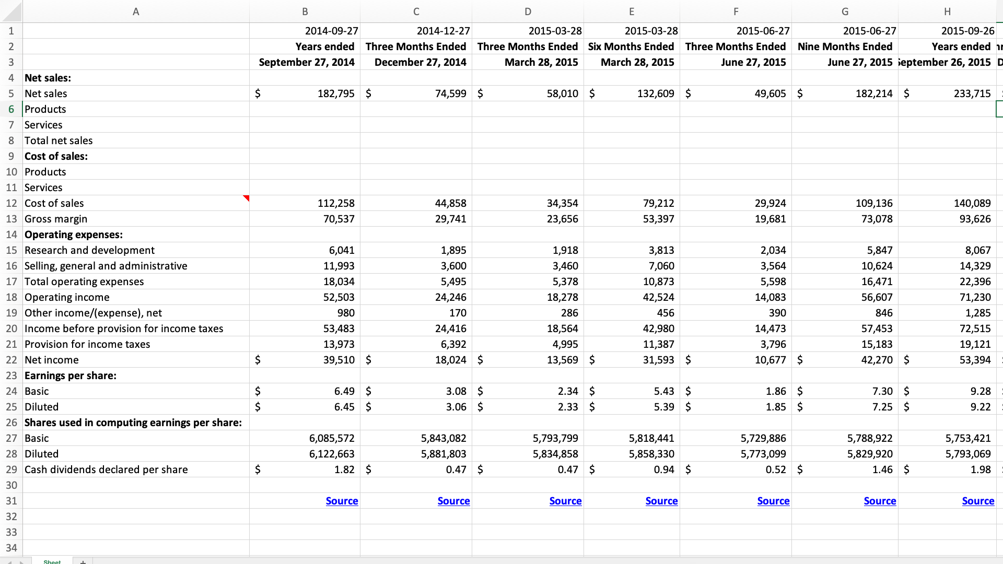The height and width of the screenshot is (564, 1003).
Task: Open the Source link in column F
Action: [773, 501]
